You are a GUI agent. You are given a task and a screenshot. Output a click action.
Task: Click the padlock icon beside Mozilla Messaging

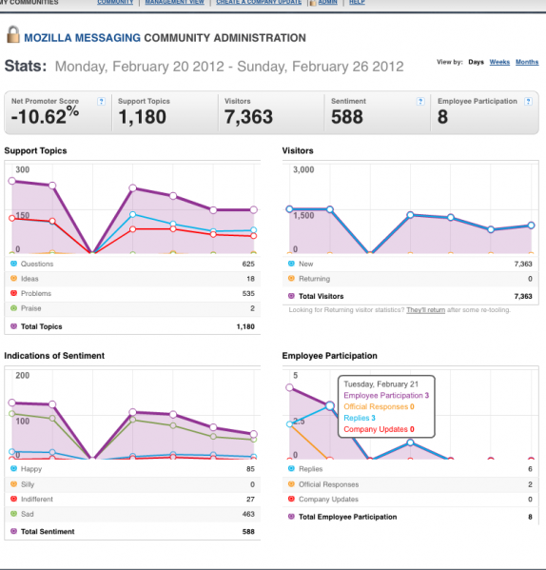pos(13,34)
